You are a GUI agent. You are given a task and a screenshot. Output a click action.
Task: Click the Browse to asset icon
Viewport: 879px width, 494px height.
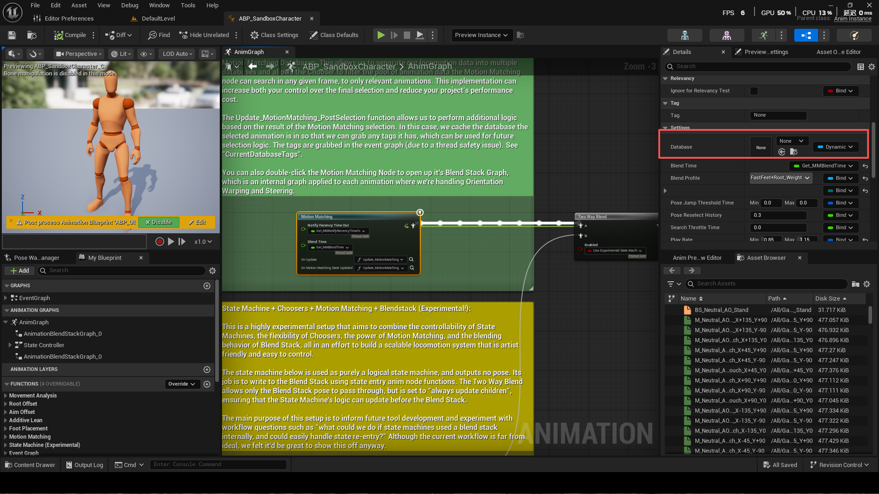32,35
